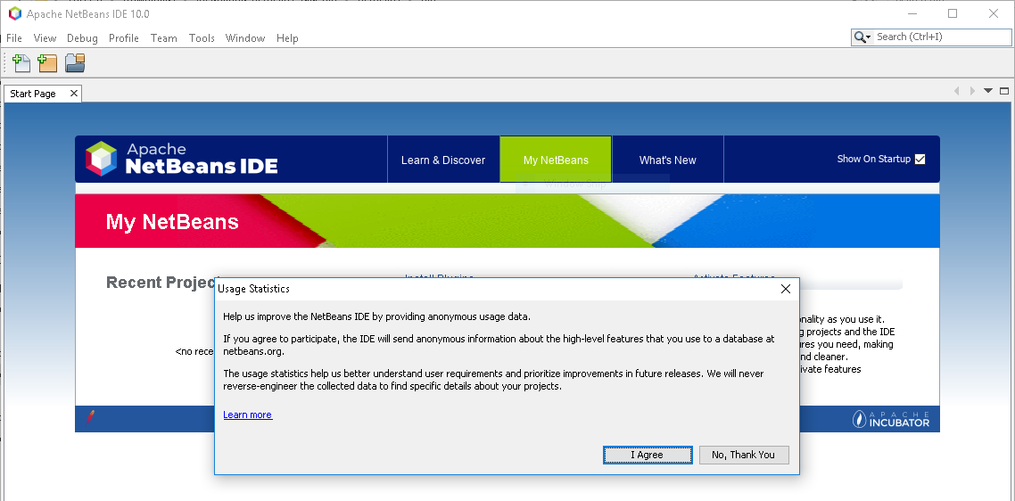Open the View menu
Image resolution: width=1015 pixels, height=501 pixels.
pyautogui.click(x=45, y=38)
